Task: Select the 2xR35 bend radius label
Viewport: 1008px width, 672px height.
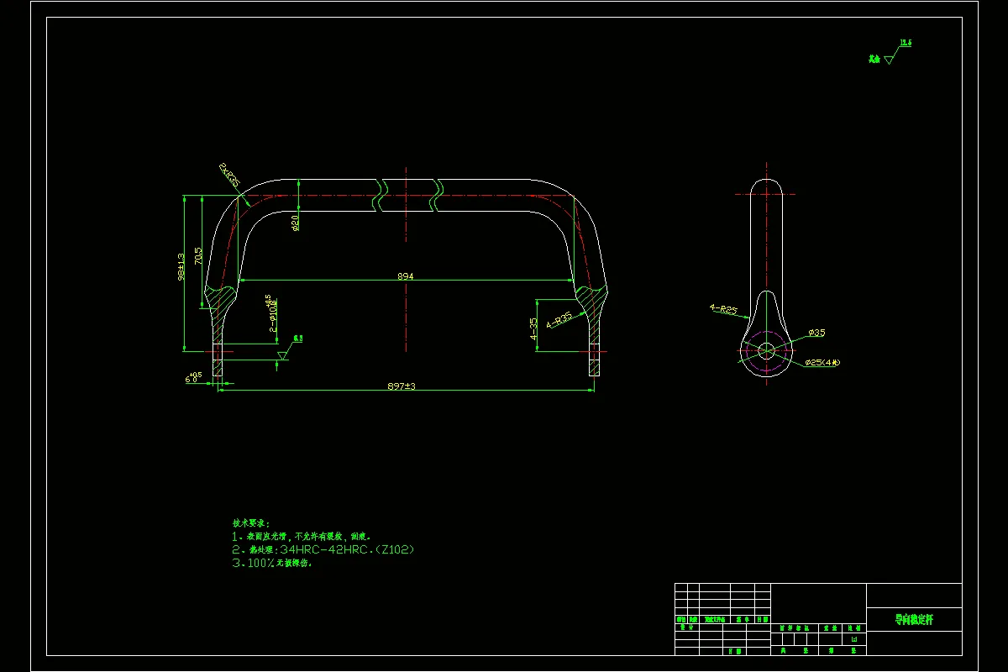Action: [x=229, y=175]
